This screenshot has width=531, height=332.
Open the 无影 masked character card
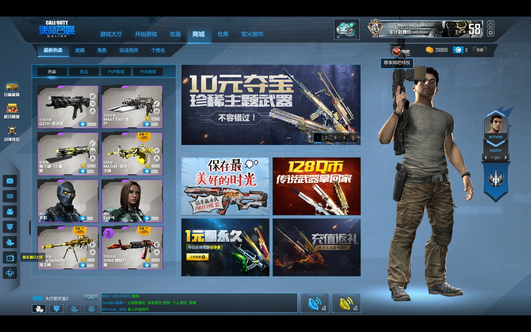coord(68,201)
